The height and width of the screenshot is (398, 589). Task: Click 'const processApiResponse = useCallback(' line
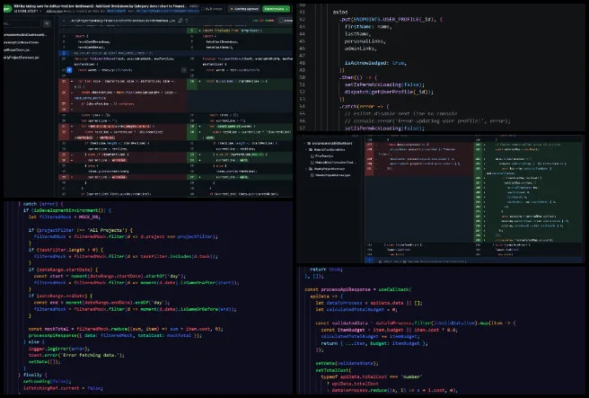[x=358, y=289]
